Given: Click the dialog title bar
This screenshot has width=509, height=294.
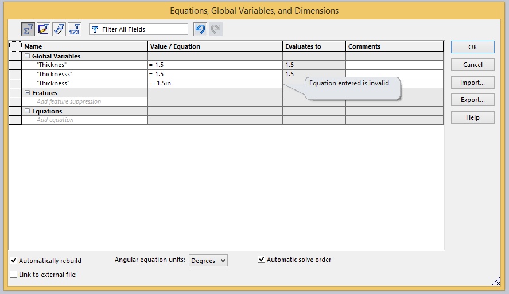Looking at the screenshot, I should point(254,11).
